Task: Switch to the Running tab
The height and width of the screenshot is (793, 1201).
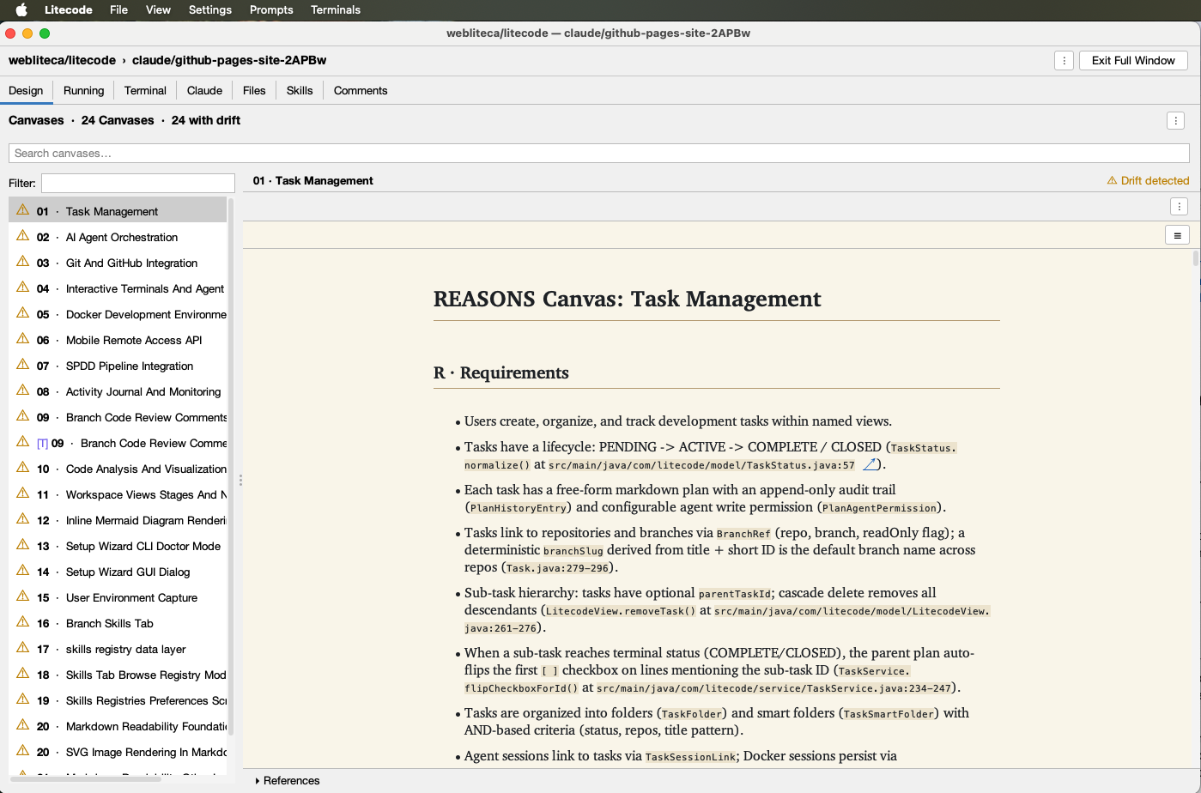Action: pyautogui.click(x=83, y=90)
